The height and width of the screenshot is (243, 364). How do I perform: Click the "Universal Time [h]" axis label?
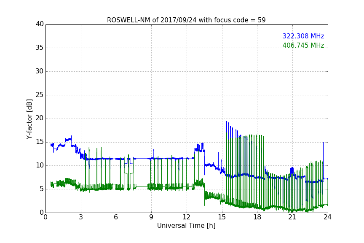pos(186,226)
